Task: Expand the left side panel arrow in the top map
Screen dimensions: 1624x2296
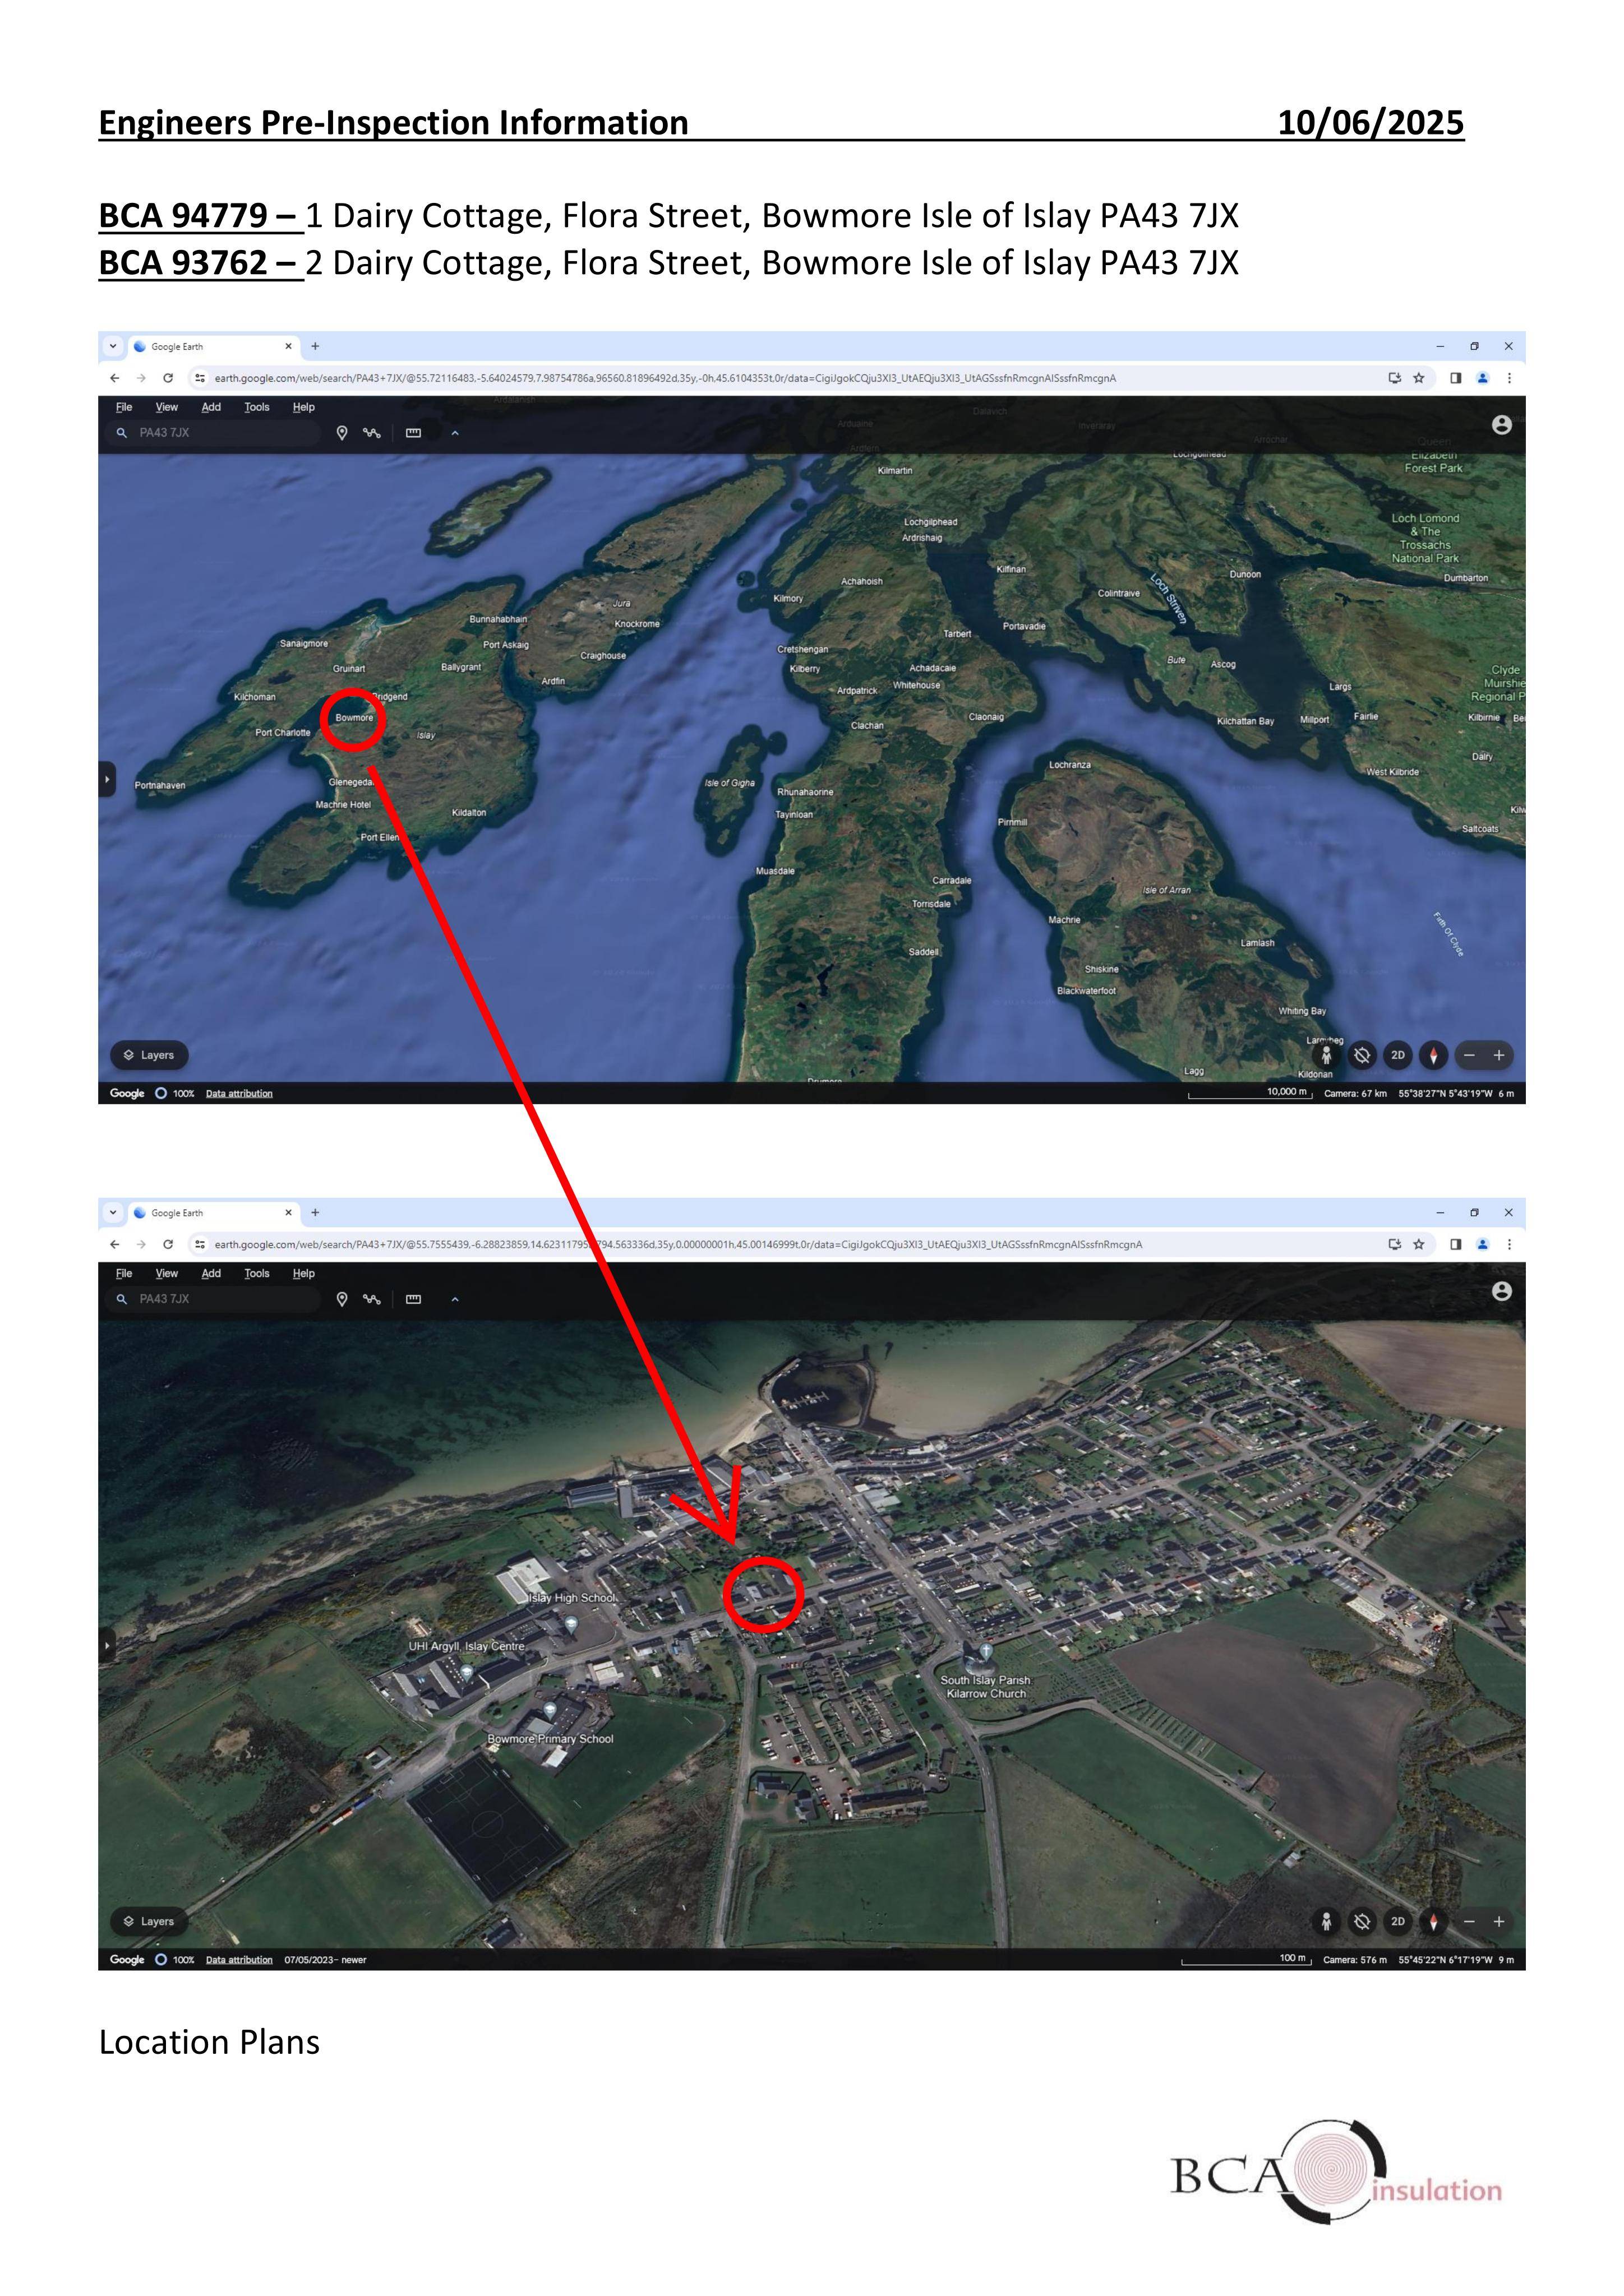Action: [107, 779]
